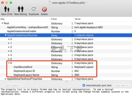The height and width of the screenshot is (97, 132).
Task: Open class stepper for Root row
Action: click(72, 23)
